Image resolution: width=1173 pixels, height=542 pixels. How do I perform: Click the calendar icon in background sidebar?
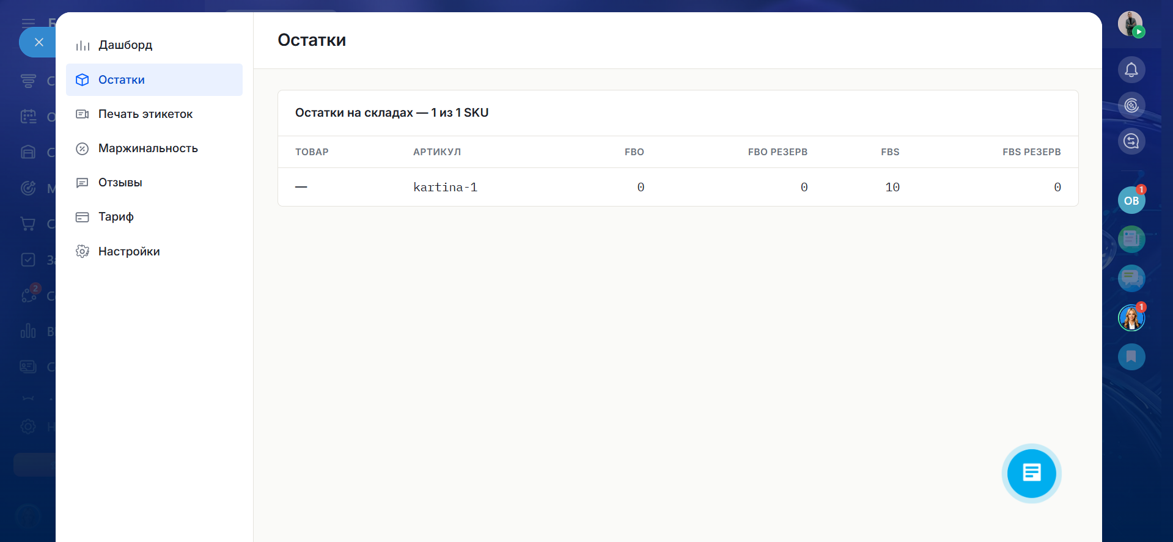tap(28, 116)
